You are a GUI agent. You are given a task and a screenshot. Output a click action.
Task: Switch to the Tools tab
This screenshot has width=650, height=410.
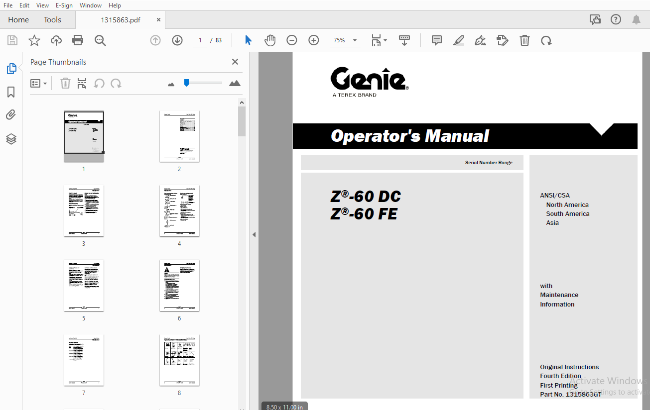pos(52,20)
